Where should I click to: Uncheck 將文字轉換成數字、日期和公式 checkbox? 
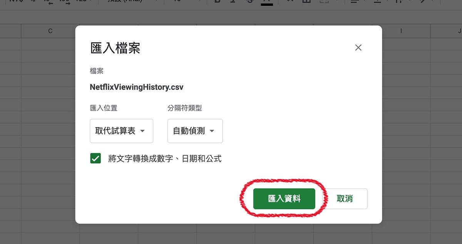95,158
